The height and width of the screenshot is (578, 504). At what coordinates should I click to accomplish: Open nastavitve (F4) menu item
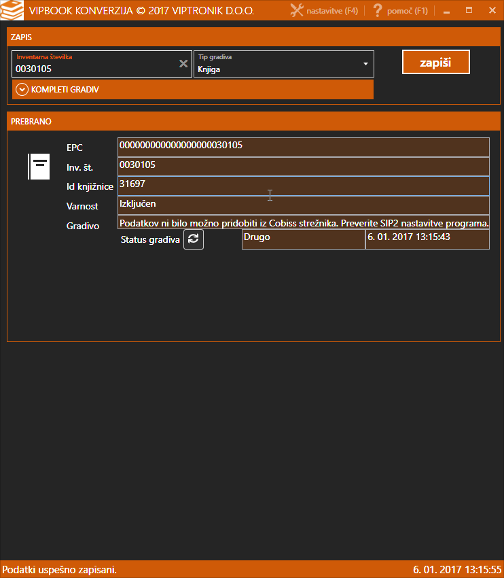332,11
